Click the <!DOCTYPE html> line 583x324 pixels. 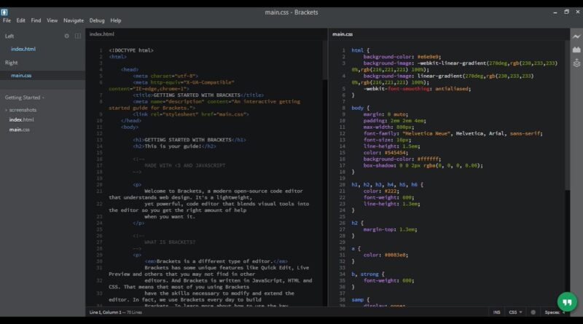click(x=131, y=50)
